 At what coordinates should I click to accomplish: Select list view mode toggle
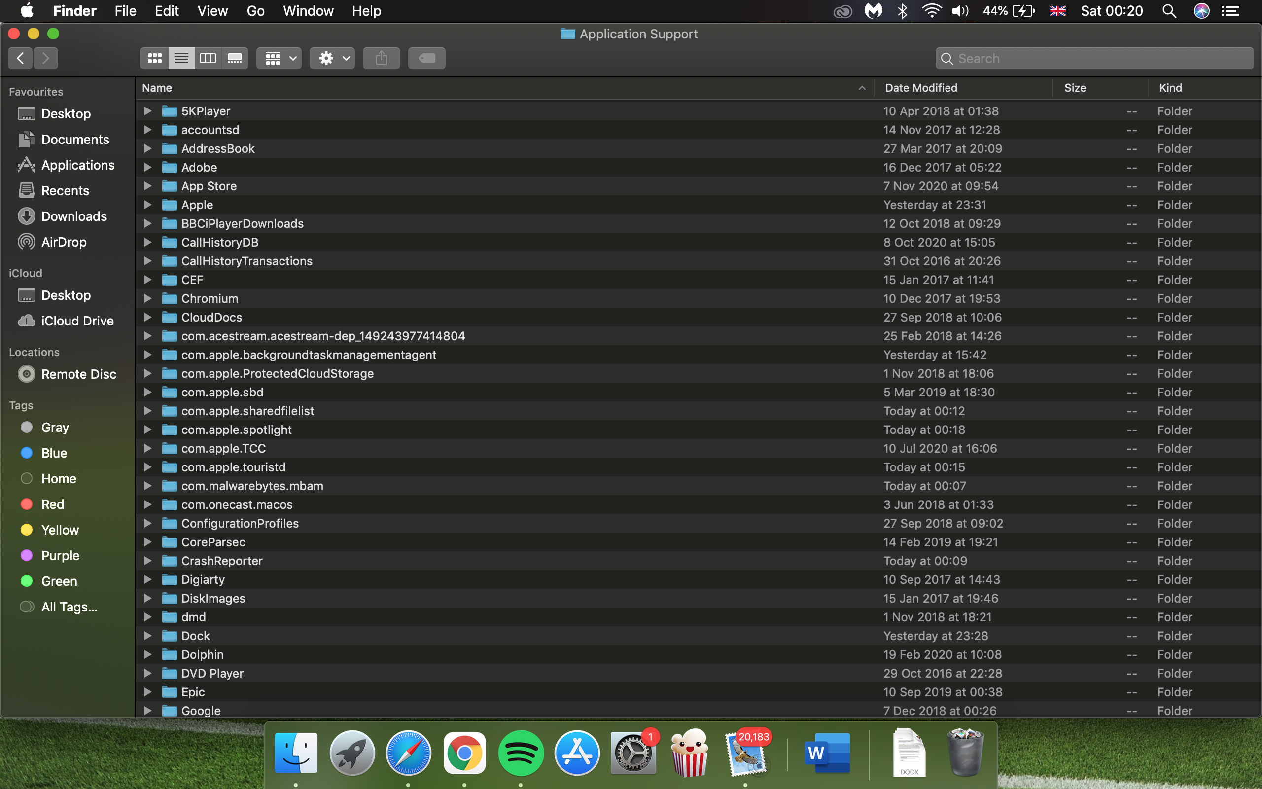point(181,58)
